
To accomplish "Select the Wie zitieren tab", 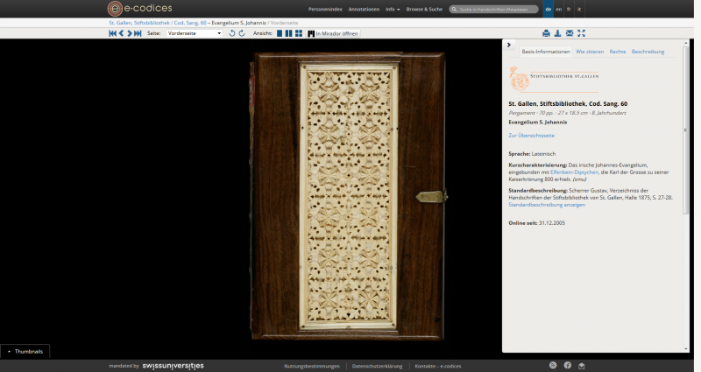I will coord(590,52).
